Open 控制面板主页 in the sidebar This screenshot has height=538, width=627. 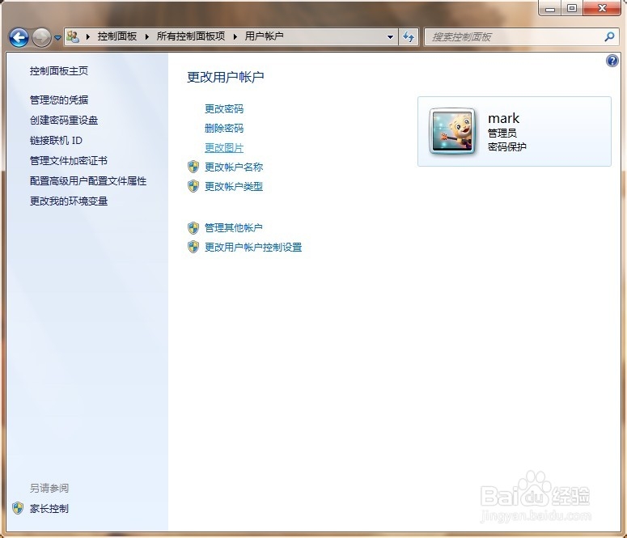59,71
